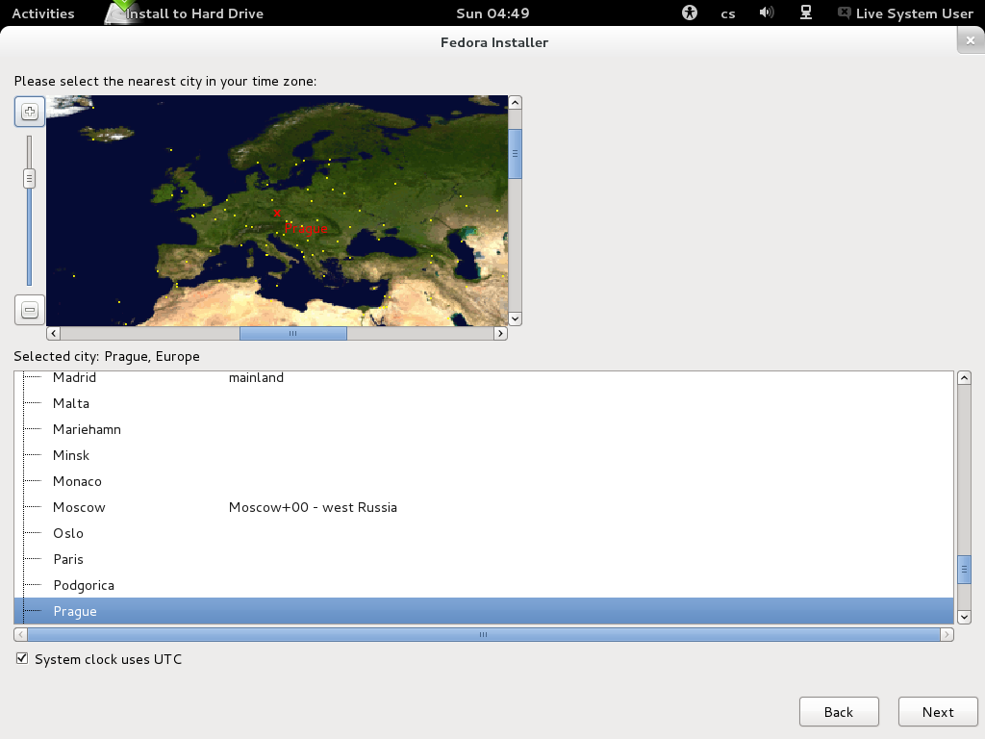This screenshot has height=739, width=985.
Task: Zoom in the time zone map
Action: 30,112
